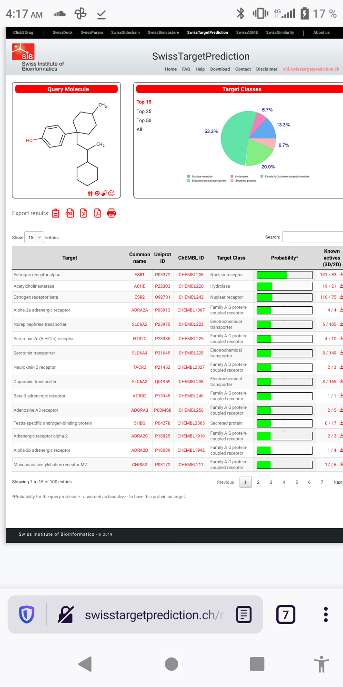Print results using the printer icon
Image resolution: width=343 pixels, height=687 pixels.
click(x=111, y=213)
